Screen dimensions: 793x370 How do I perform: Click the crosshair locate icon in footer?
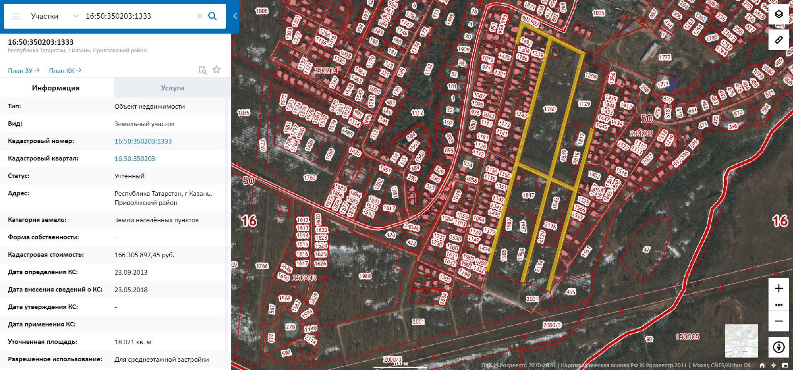point(773,365)
